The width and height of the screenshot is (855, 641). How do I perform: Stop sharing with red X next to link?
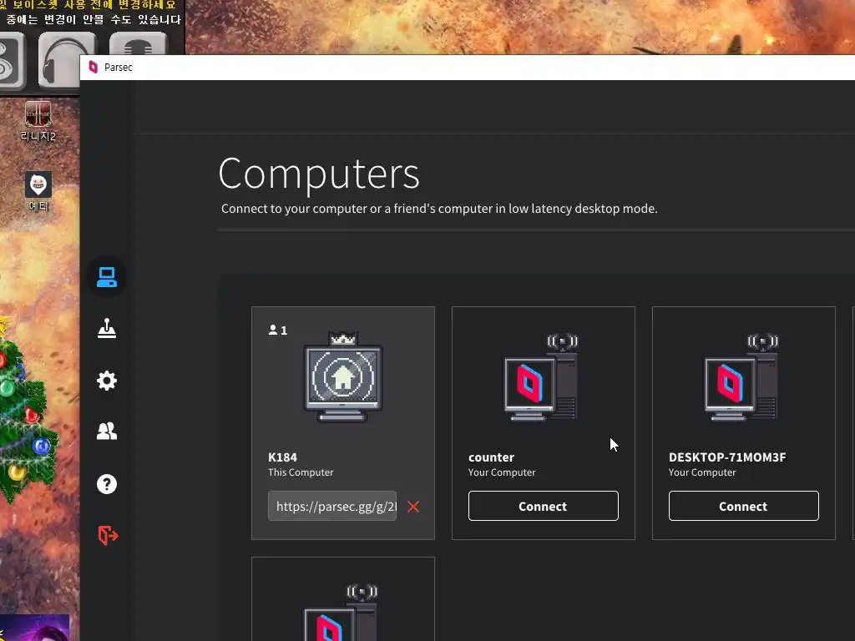(413, 507)
